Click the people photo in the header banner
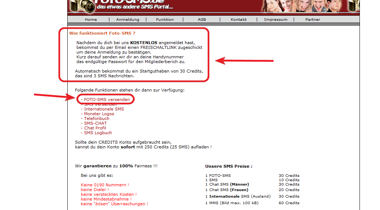 pos(311,5)
